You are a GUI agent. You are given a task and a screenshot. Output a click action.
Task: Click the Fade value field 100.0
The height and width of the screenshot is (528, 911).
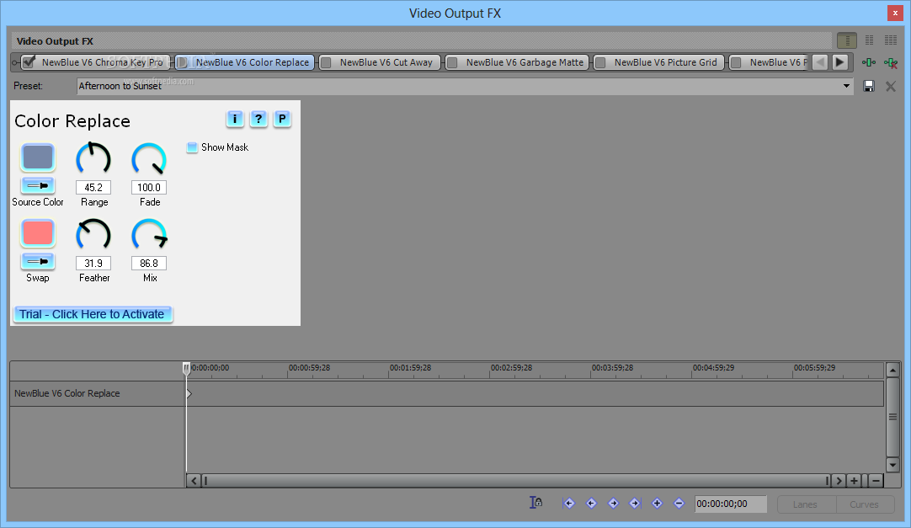pyautogui.click(x=149, y=188)
